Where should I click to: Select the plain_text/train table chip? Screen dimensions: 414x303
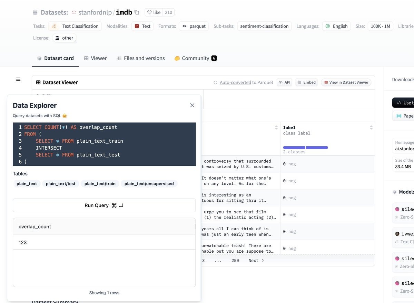(100, 184)
